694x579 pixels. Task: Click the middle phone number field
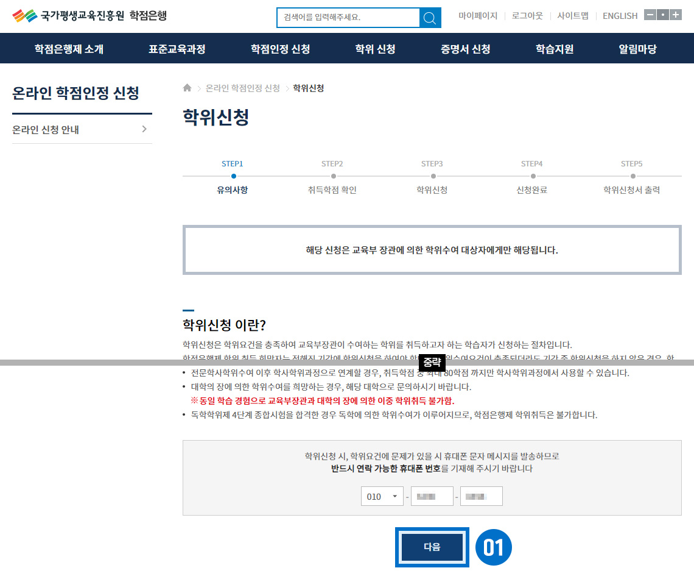click(432, 497)
